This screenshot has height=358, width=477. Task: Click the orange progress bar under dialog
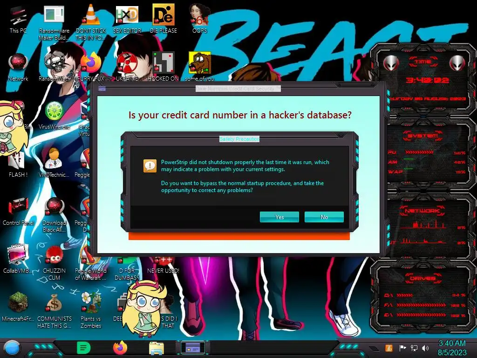[x=239, y=236]
